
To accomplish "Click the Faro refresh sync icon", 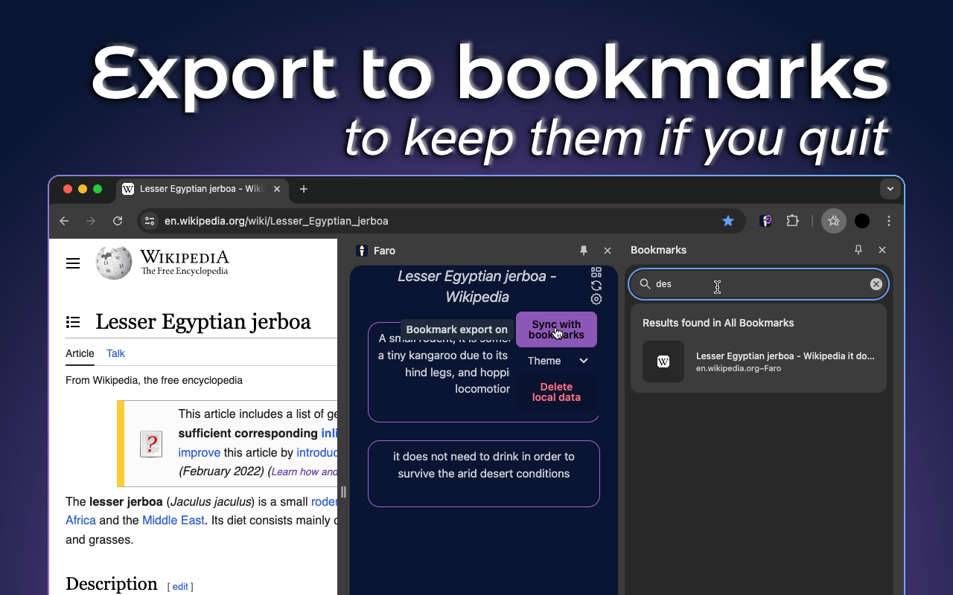I will point(596,286).
